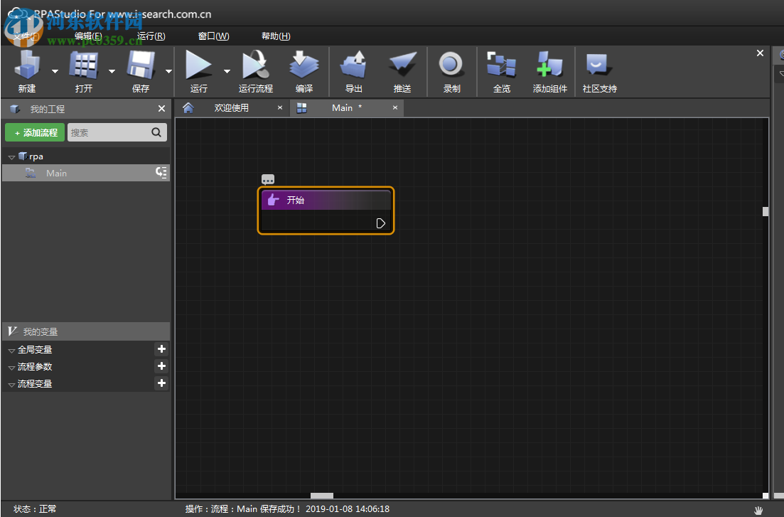Collapse the rpa project tree node
This screenshot has height=517, width=784.
click(11, 156)
